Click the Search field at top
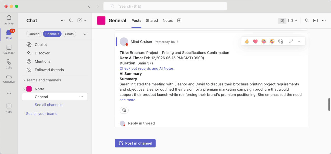Screen dimensions: 331x154 (x=165, y=6)
